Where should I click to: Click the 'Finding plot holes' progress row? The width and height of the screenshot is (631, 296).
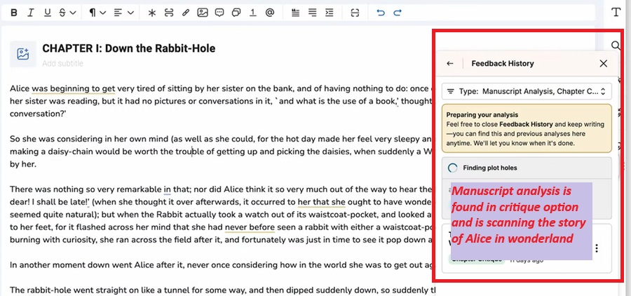[x=527, y=168]
